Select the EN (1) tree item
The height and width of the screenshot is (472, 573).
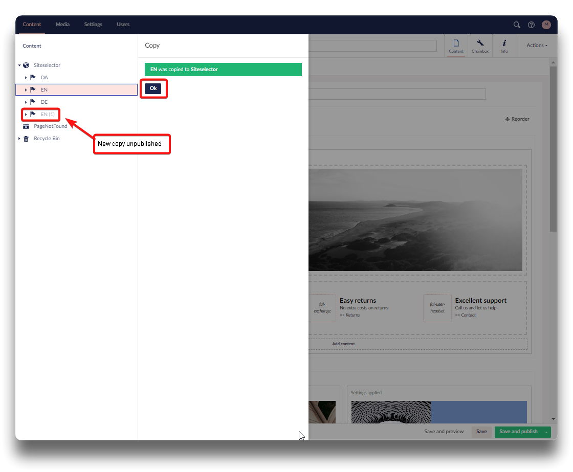click(48, 115)
